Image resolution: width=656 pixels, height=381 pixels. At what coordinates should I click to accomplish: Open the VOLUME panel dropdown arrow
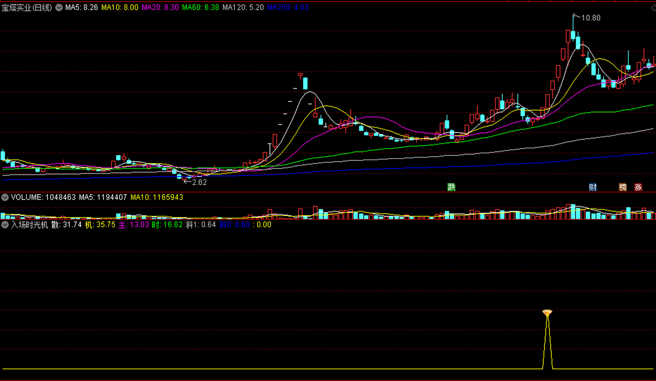tap(5, 197)
